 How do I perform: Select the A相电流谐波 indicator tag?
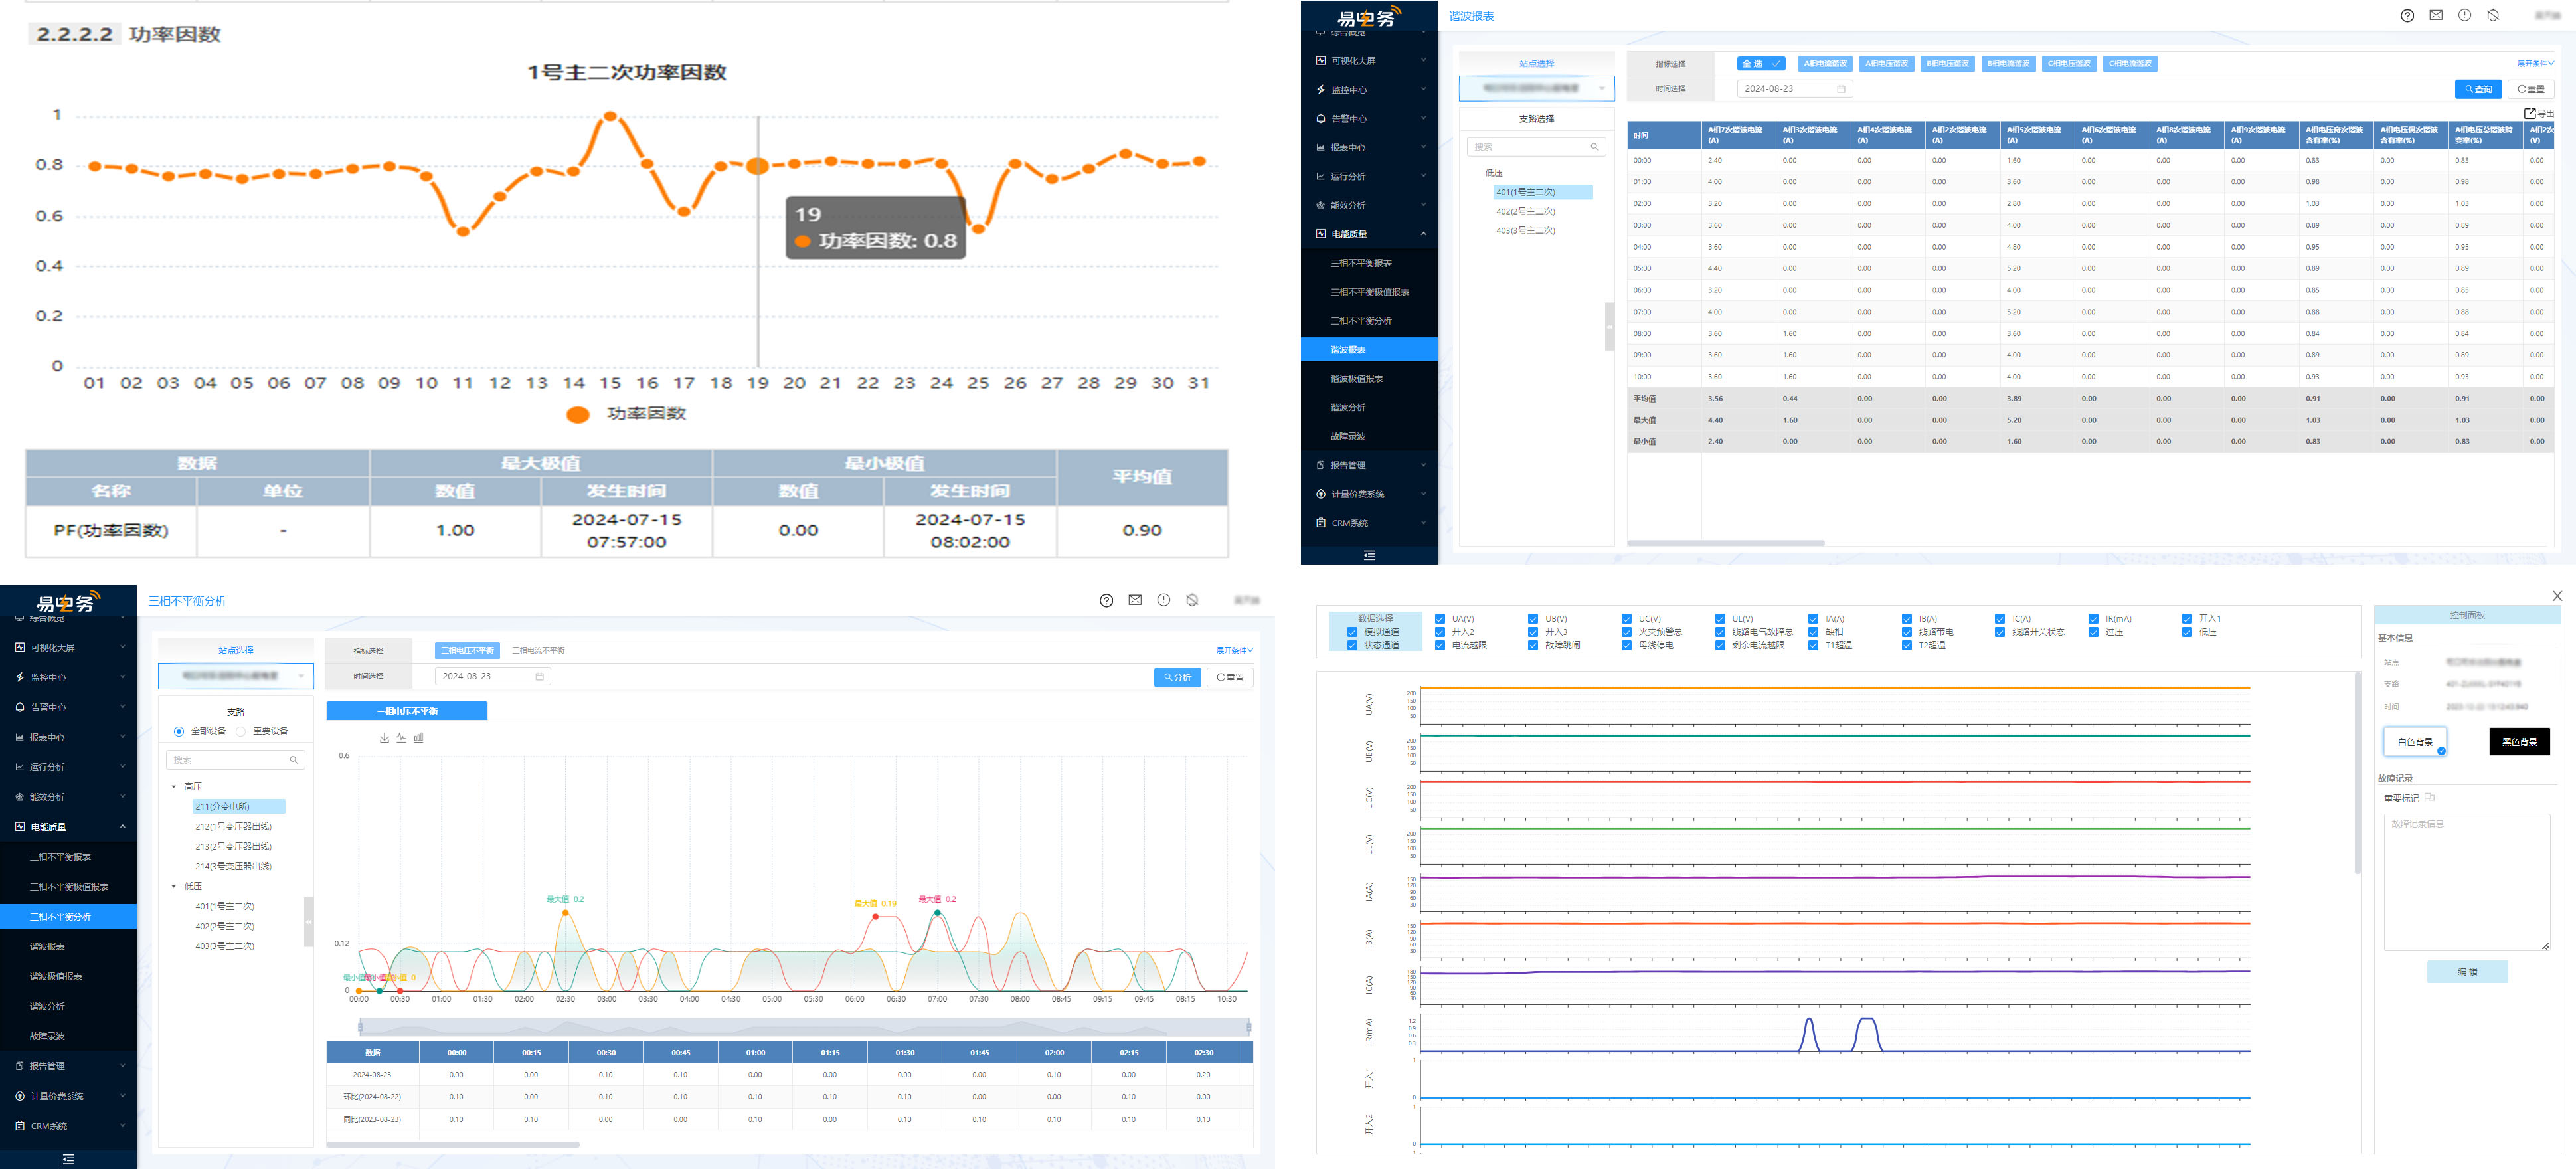[1825, 64]
